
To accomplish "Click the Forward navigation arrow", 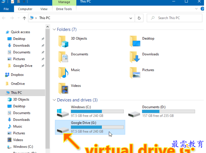I will tap(12, 18).
